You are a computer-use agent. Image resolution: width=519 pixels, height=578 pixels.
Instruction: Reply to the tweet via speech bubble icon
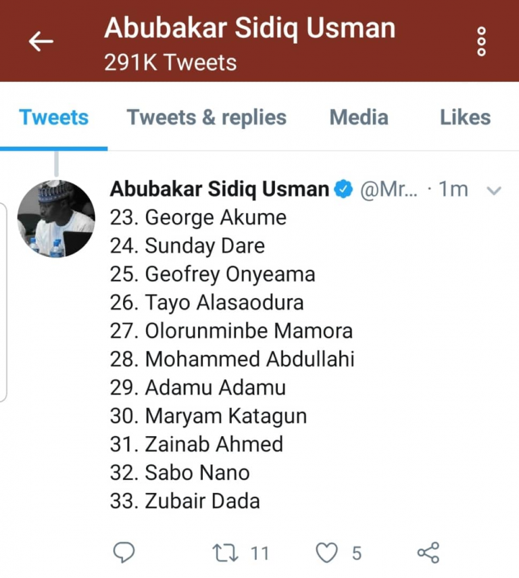click(x=123, y=552)
